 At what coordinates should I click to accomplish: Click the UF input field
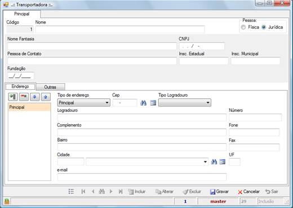click(x=234, y=162)
